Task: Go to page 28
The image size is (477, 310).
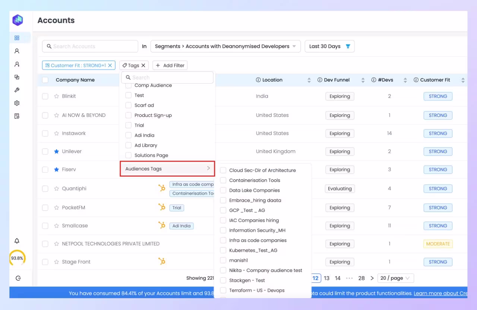Action: coord(361,278)
